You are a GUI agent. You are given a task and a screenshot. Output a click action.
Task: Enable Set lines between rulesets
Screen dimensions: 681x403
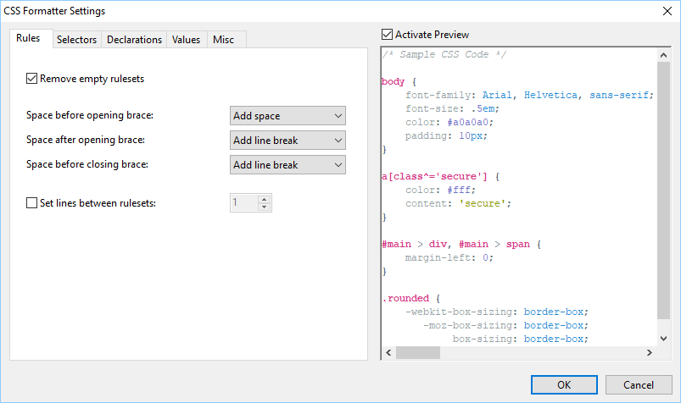(32, 203)
